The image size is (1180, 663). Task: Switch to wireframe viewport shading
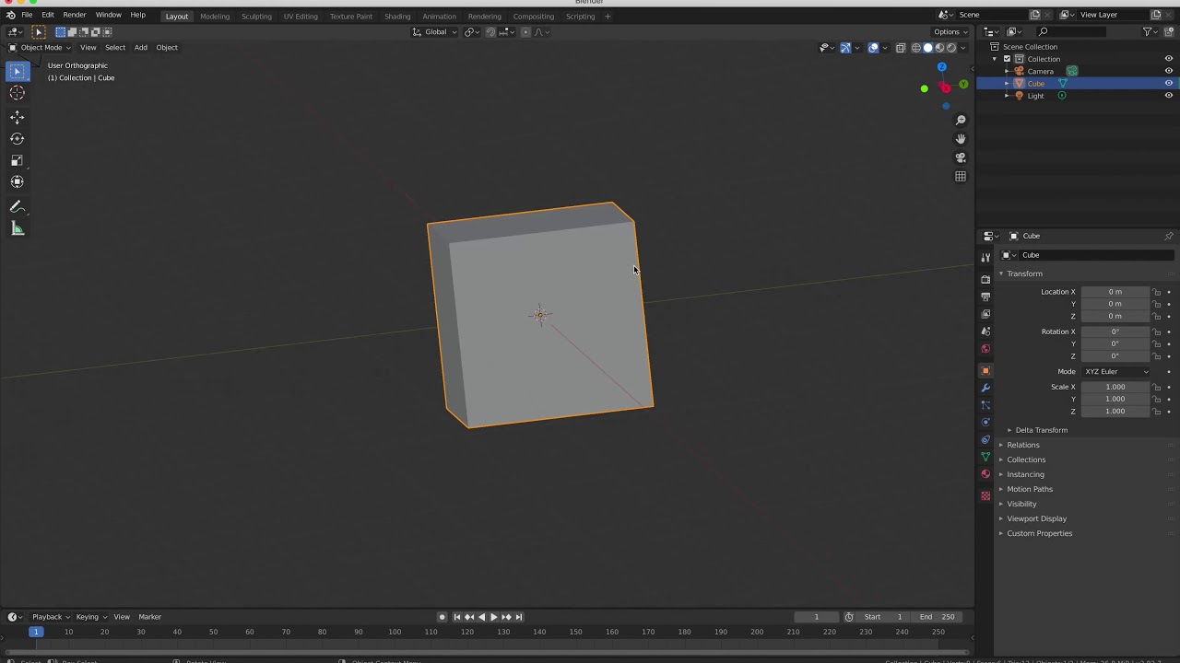click(x=916, y=48)
